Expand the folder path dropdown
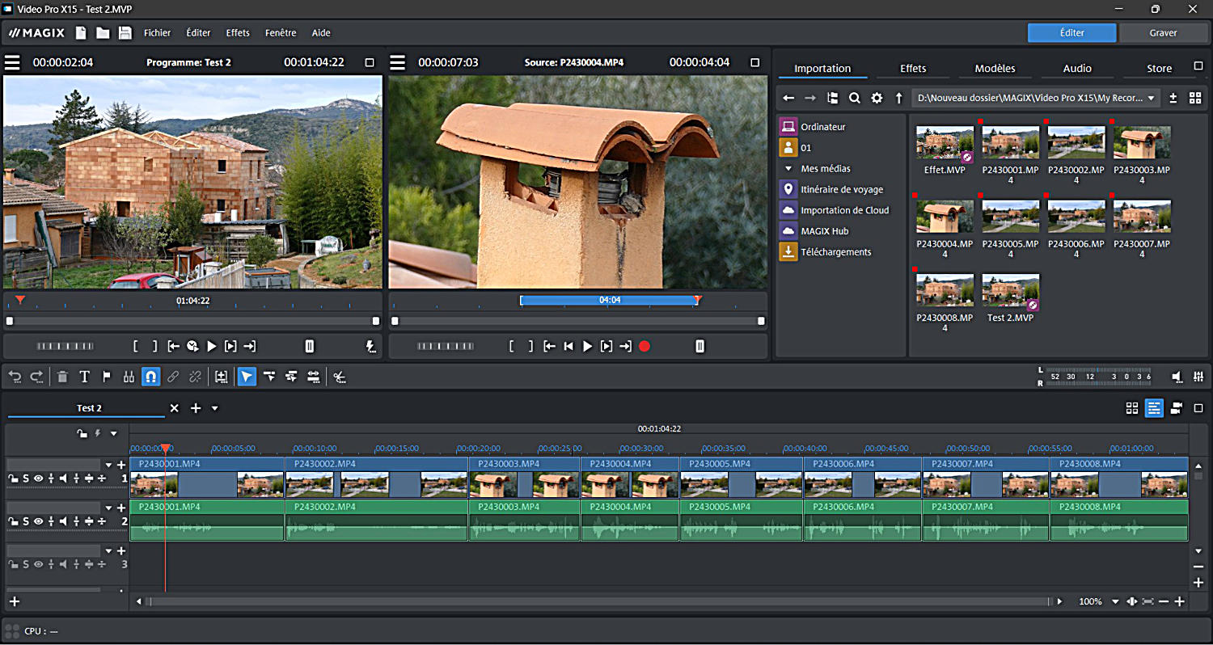 (1151, 98)
